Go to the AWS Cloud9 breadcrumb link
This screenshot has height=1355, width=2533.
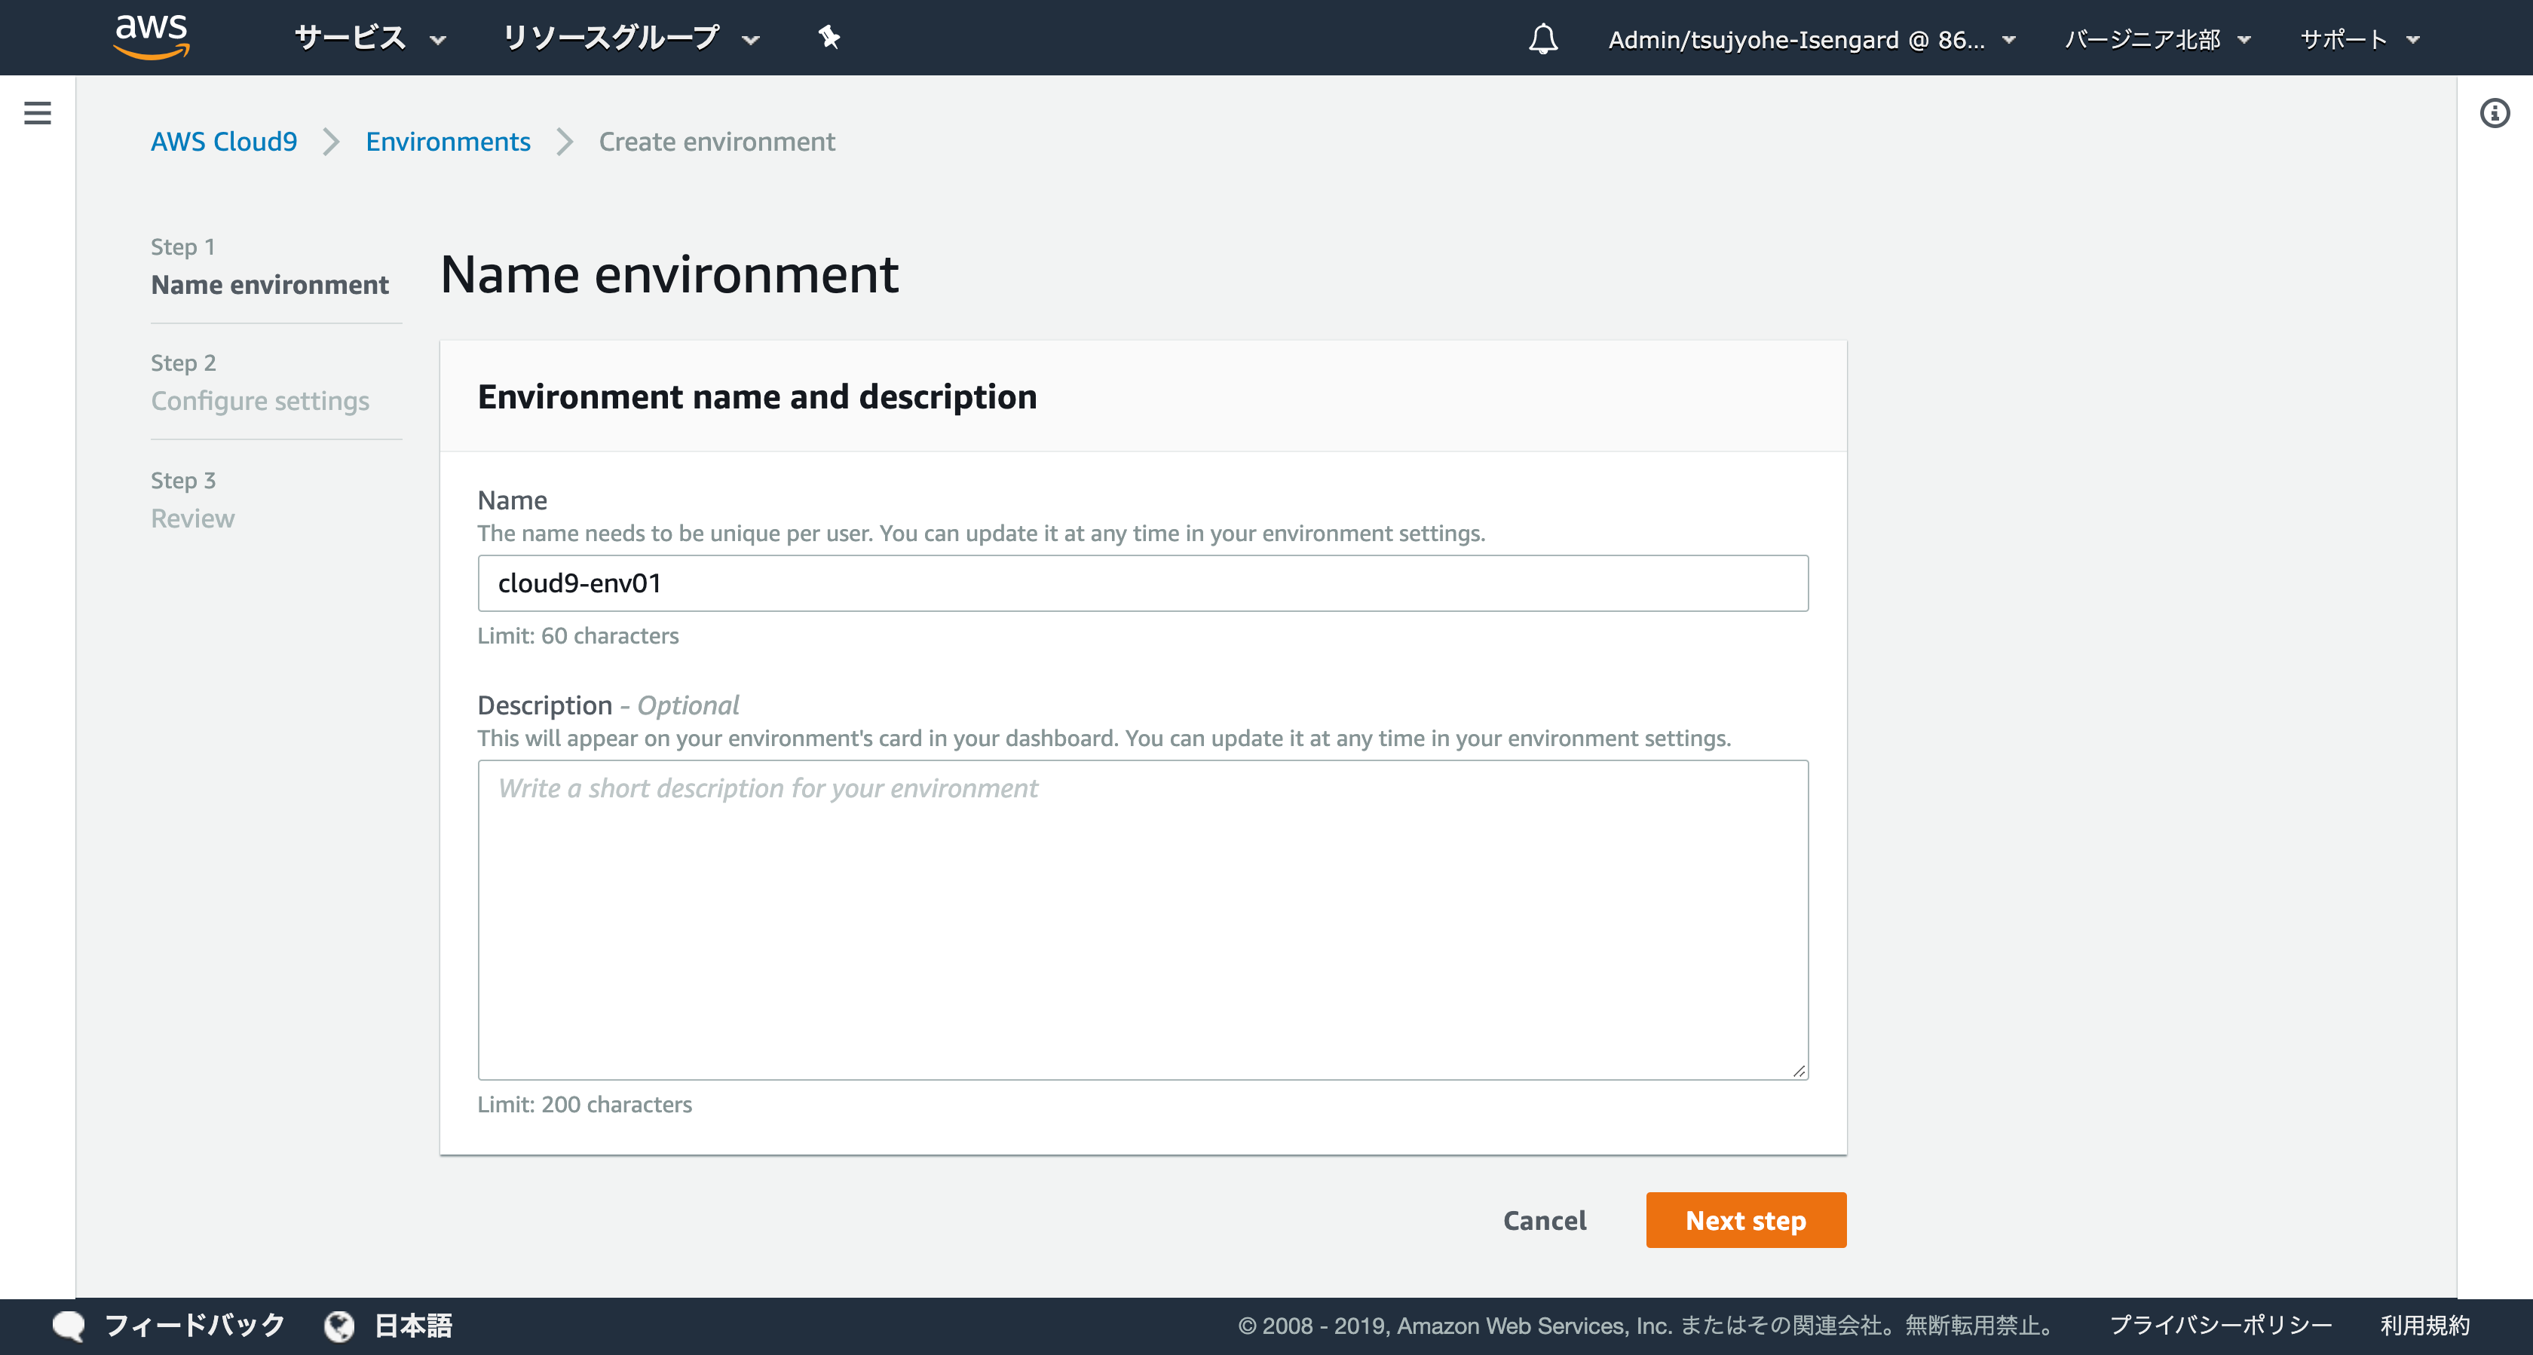coord(223,142)
